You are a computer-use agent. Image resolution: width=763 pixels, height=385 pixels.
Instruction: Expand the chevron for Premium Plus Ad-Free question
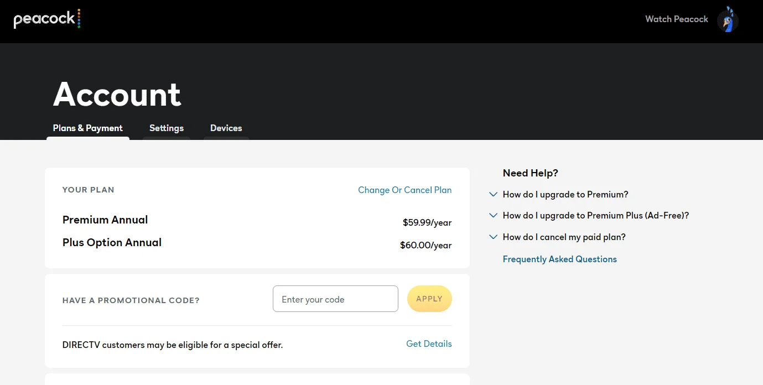pyautogui.click(x=494, y=216)
